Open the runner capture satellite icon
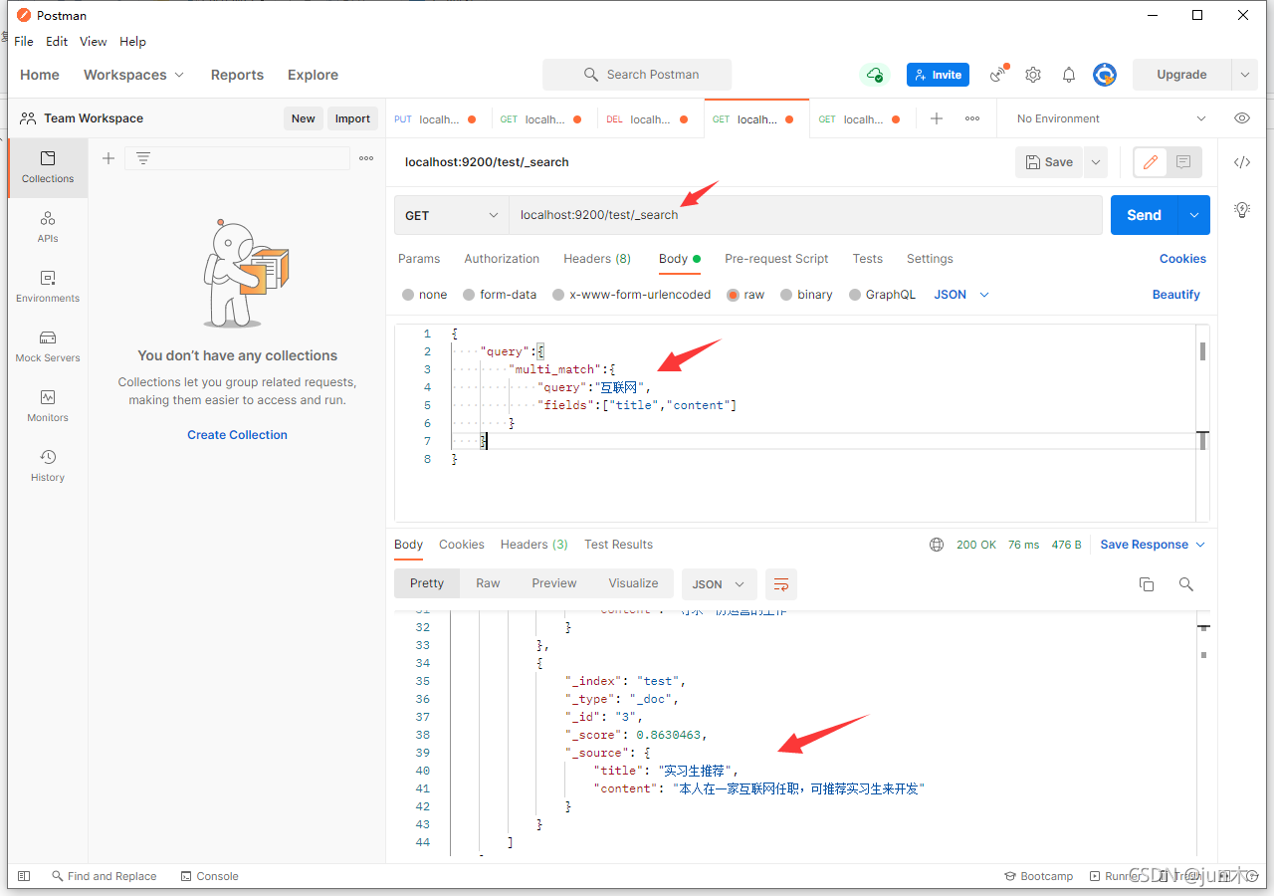 click(997, 75)
